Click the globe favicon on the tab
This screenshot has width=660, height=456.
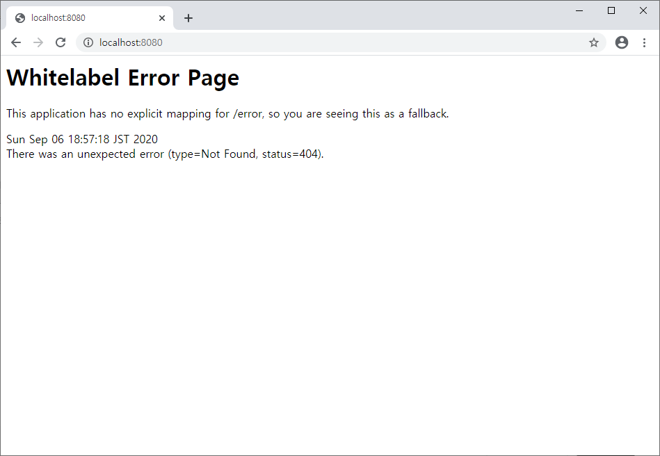[x=19, y=18]
